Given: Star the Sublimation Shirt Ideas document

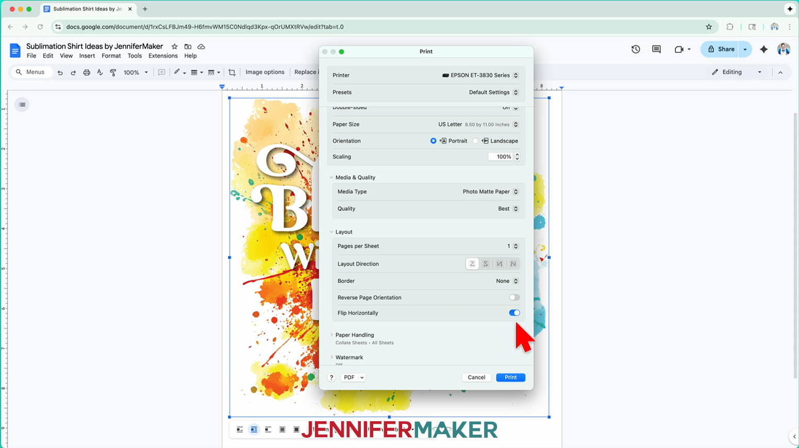Looking at the screenshot, I should coord(174,46).
